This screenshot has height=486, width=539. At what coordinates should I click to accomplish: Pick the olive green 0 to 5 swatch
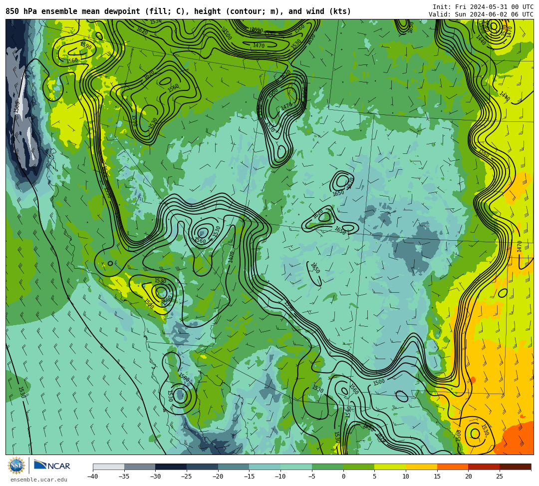tap(359, 467)
